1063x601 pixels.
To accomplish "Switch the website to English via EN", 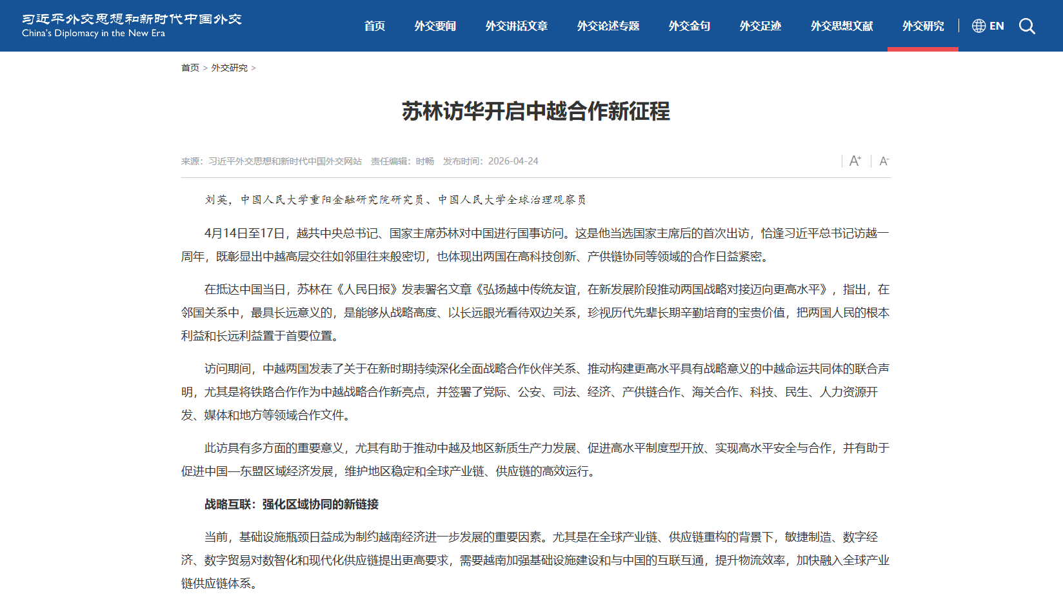I will 997,26.
